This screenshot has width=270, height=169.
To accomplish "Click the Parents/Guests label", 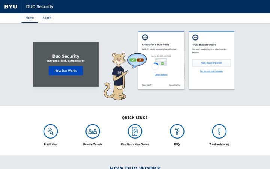I will pos(93,144).
